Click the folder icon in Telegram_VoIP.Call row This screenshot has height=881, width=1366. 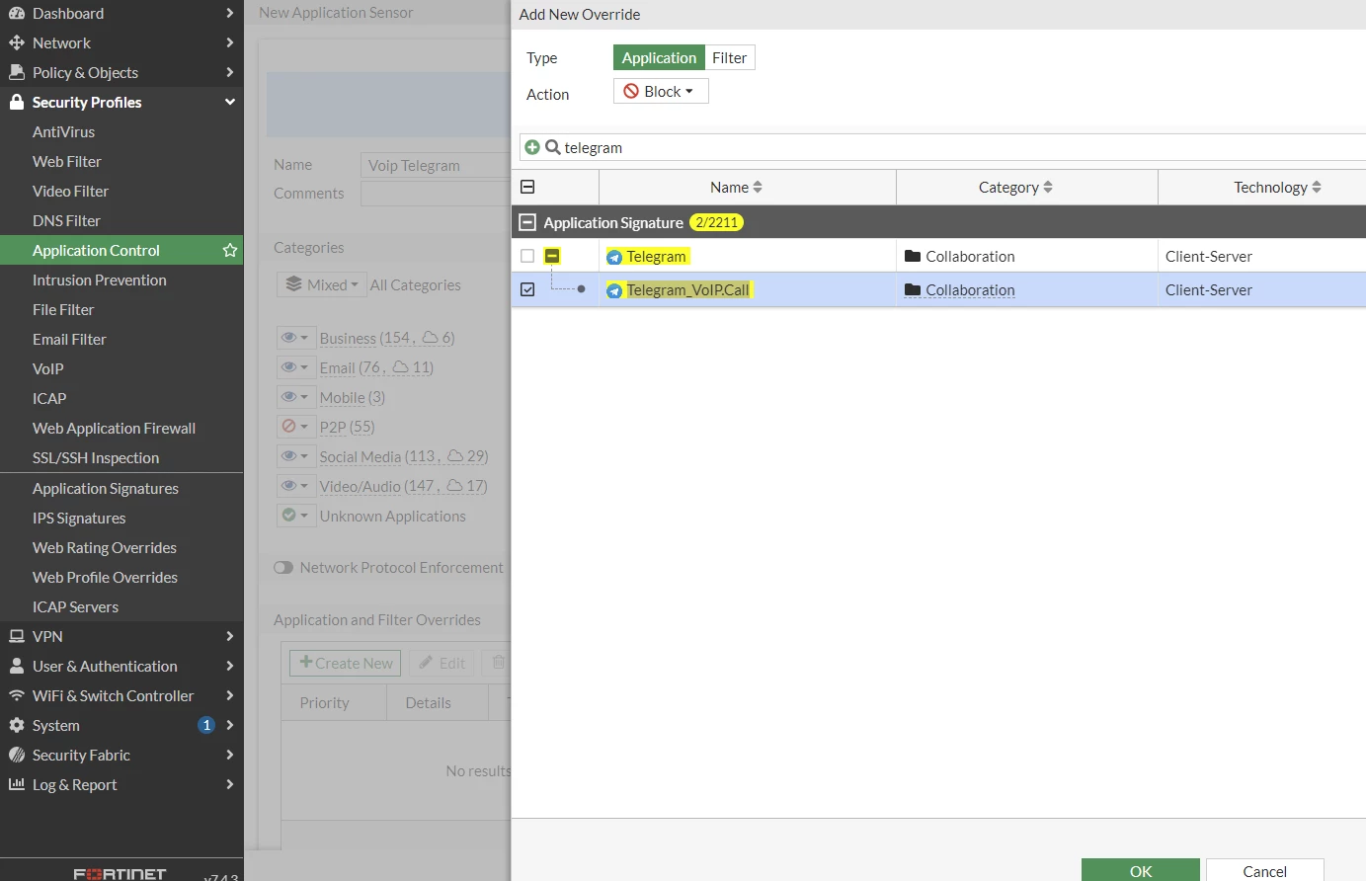pyautogui.click(x=913, y=290)
